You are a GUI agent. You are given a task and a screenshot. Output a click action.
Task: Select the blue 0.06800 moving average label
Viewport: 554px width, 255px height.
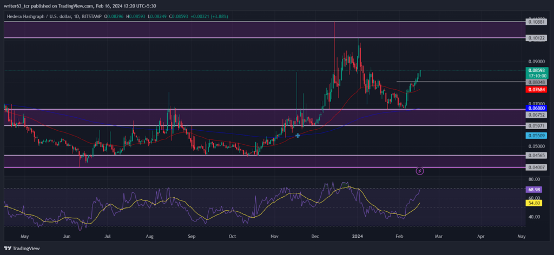click(537, 109)
